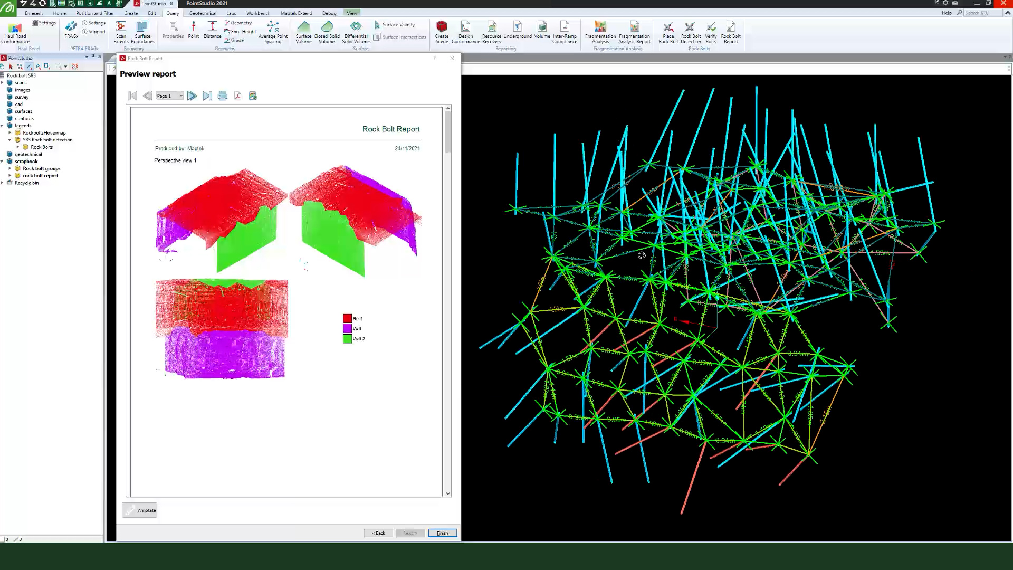Click the print report icon
This screenshot has width=1013, height=570.
pyautogui.click(x=223, y=96)
